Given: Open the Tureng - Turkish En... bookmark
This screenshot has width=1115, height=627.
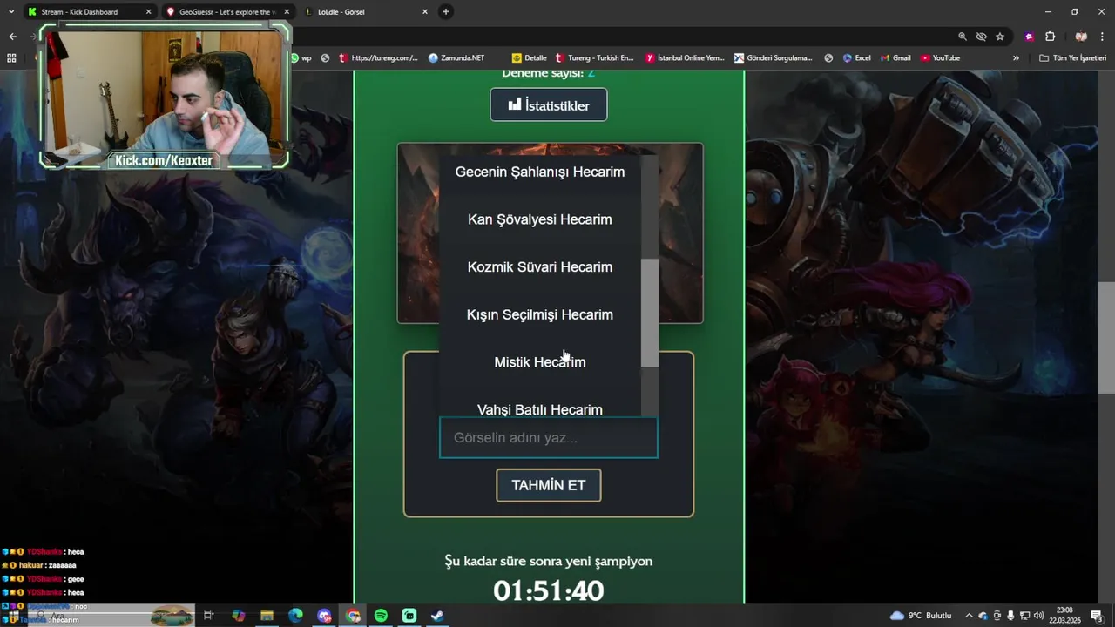Looking at the screenshot, I should (594, 58).
